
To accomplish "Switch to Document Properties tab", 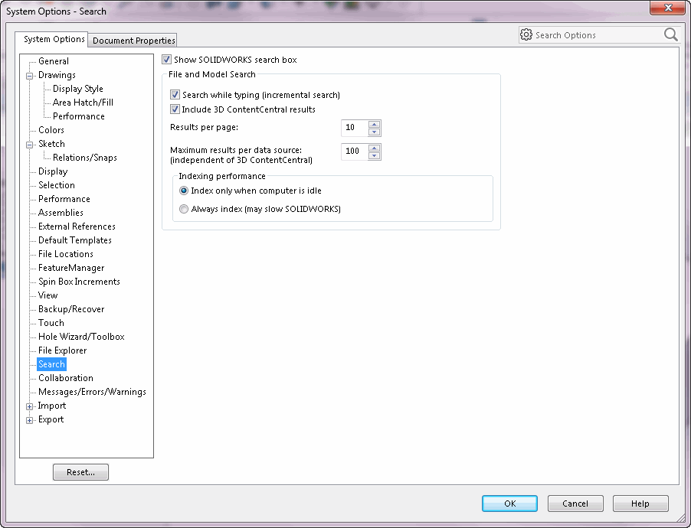I will [133, 40].
